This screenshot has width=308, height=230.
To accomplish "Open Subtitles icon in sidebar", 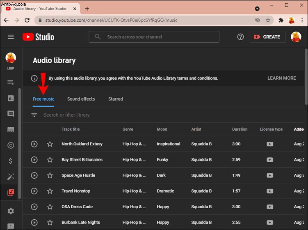I will pos(11,130).
